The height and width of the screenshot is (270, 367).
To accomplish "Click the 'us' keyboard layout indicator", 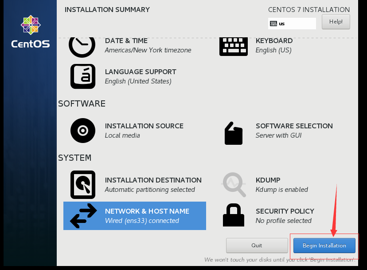I will (x=292, y=24).
